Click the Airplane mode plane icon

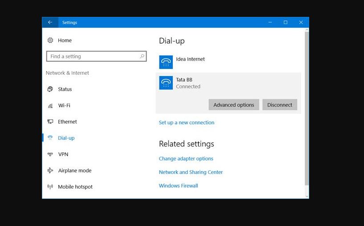pos(50,170)
